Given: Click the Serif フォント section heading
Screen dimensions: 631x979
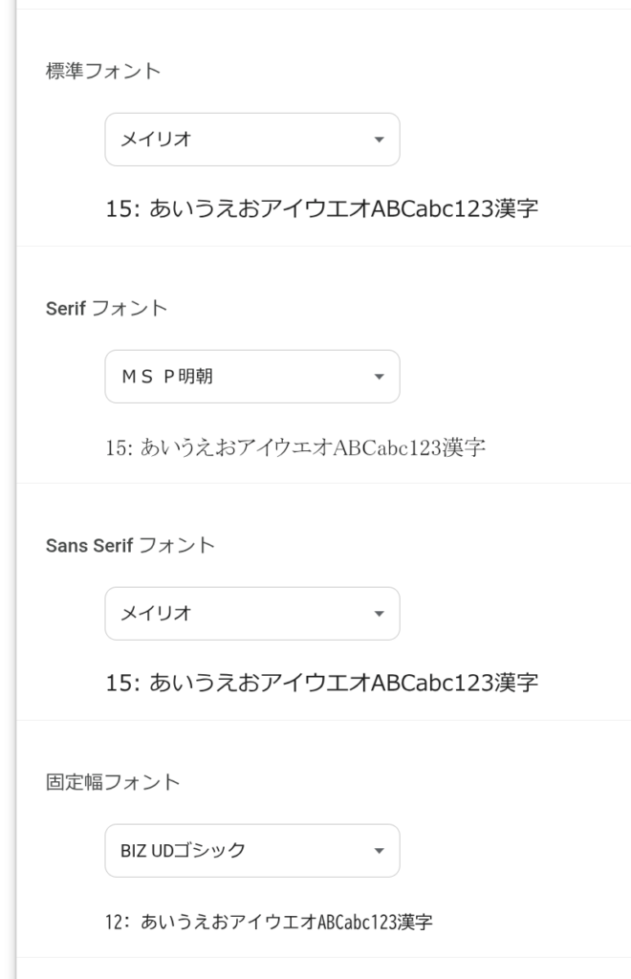Looking at the screenshot, I should (x=106, y=308).
